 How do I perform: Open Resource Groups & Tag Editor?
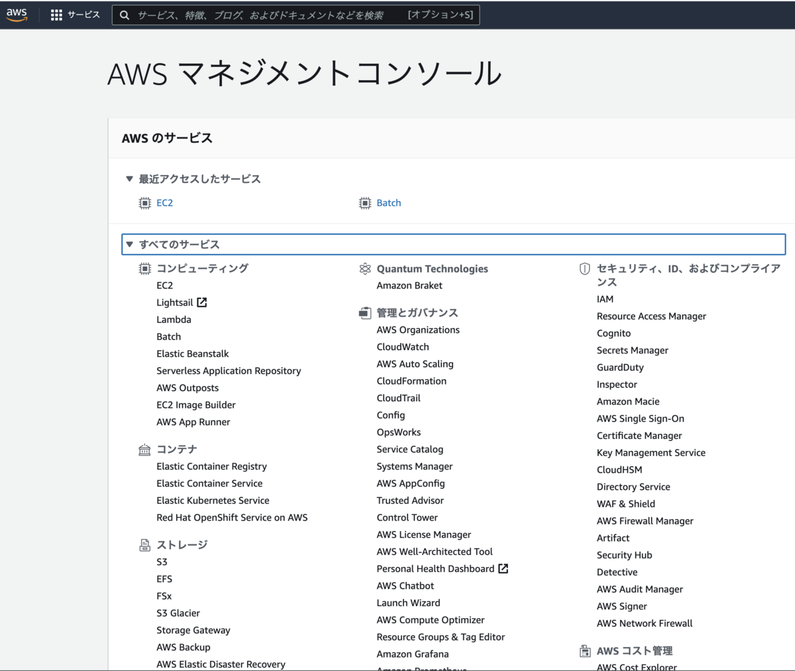[x=441, y=637]
